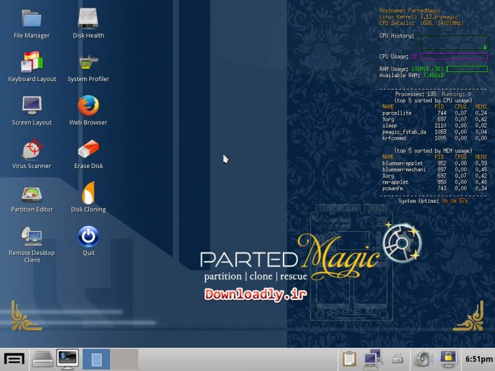Open the terminal launcher in the taskbar

[x=67, y=359]
